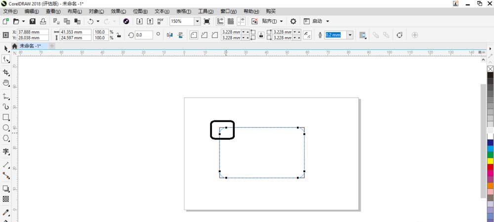Open the 编辑 menu

click(x=32, y=11)
